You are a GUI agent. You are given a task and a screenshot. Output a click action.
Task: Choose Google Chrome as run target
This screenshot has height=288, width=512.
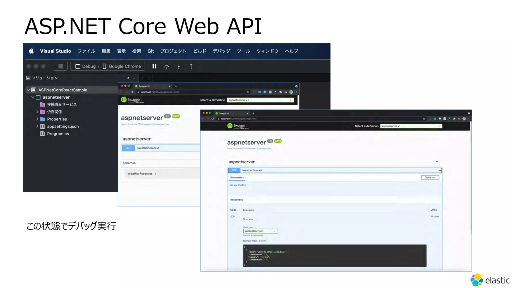122,66
